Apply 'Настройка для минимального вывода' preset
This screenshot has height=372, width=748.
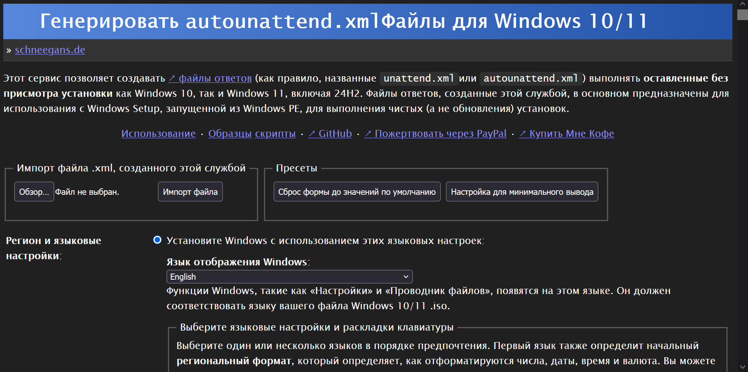pos(522,192)
